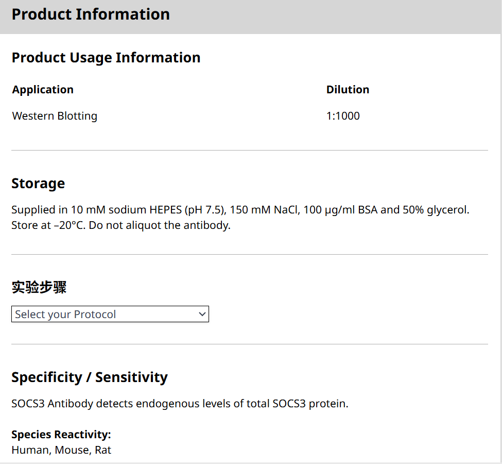The image size is (502, 464).
Task: Click the Specificity / Sensitivity heading
Action: point(90,377)
